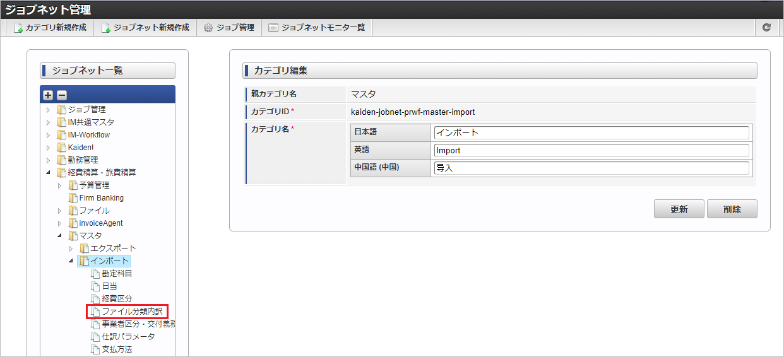
Task: Focus the 日本語 category name field
Action: point(591,132)
